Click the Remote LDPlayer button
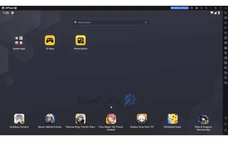This screenshot has width=228, height=141. (x=179, y=8)
